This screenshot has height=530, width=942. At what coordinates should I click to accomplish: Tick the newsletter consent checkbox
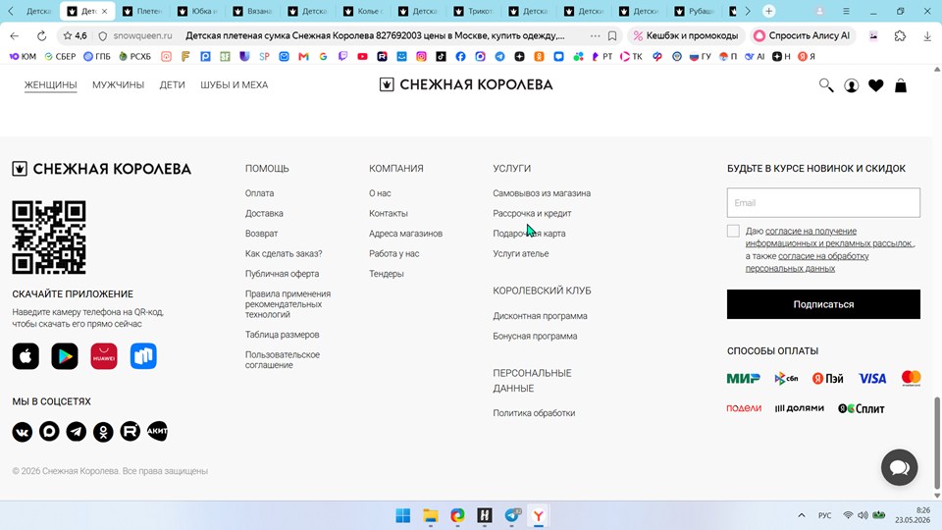[x=733, y=231]
